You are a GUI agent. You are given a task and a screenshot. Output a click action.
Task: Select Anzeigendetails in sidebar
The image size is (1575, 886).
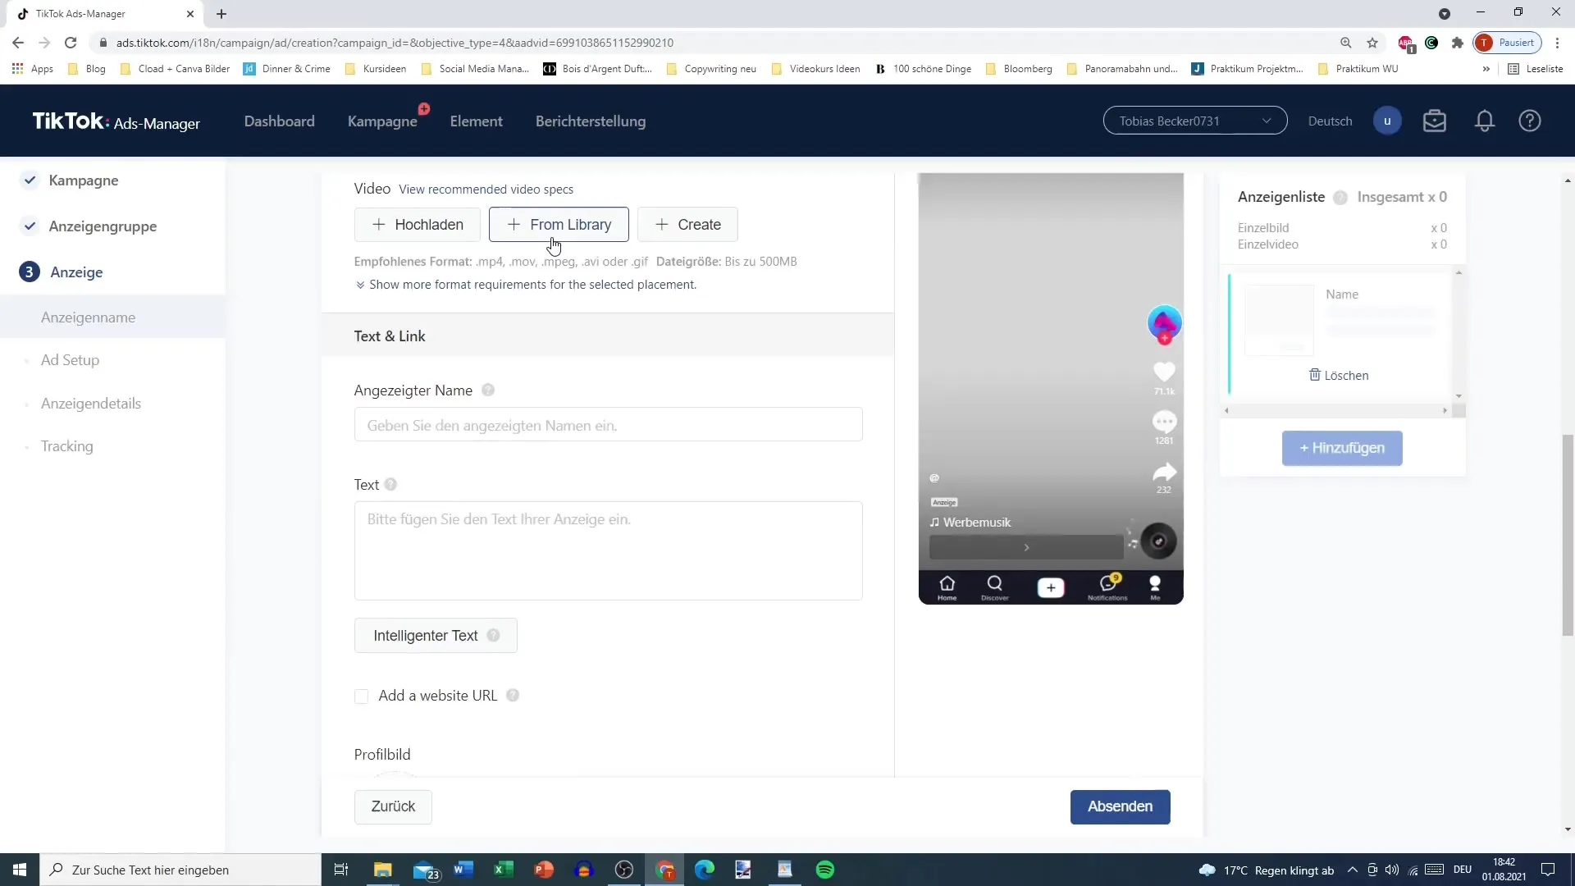point(91,404)
